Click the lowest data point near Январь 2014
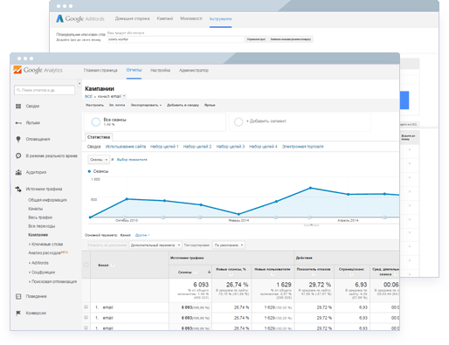This screenshot has height=345, width=449. pos(238,214)
